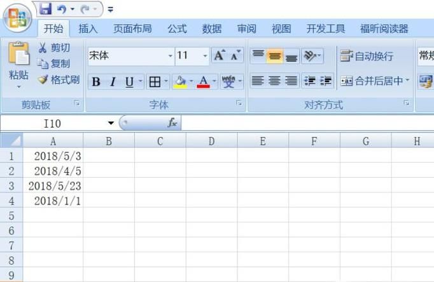
Task: Click the select-all corner triangle
Action: point(11,140)
